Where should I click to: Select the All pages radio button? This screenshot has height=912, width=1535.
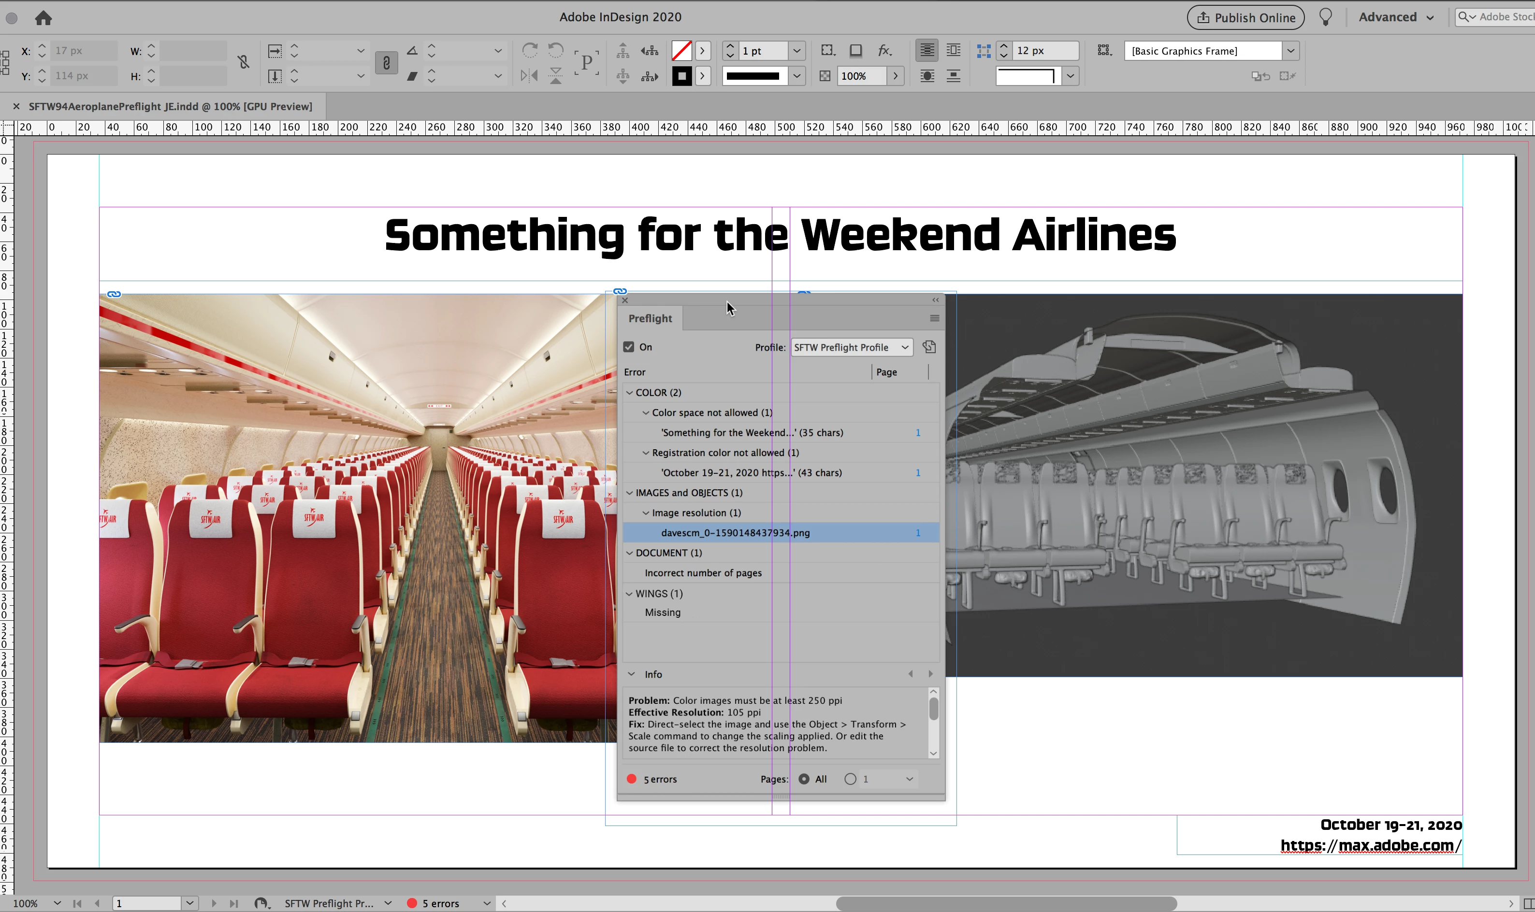[803, 779]
